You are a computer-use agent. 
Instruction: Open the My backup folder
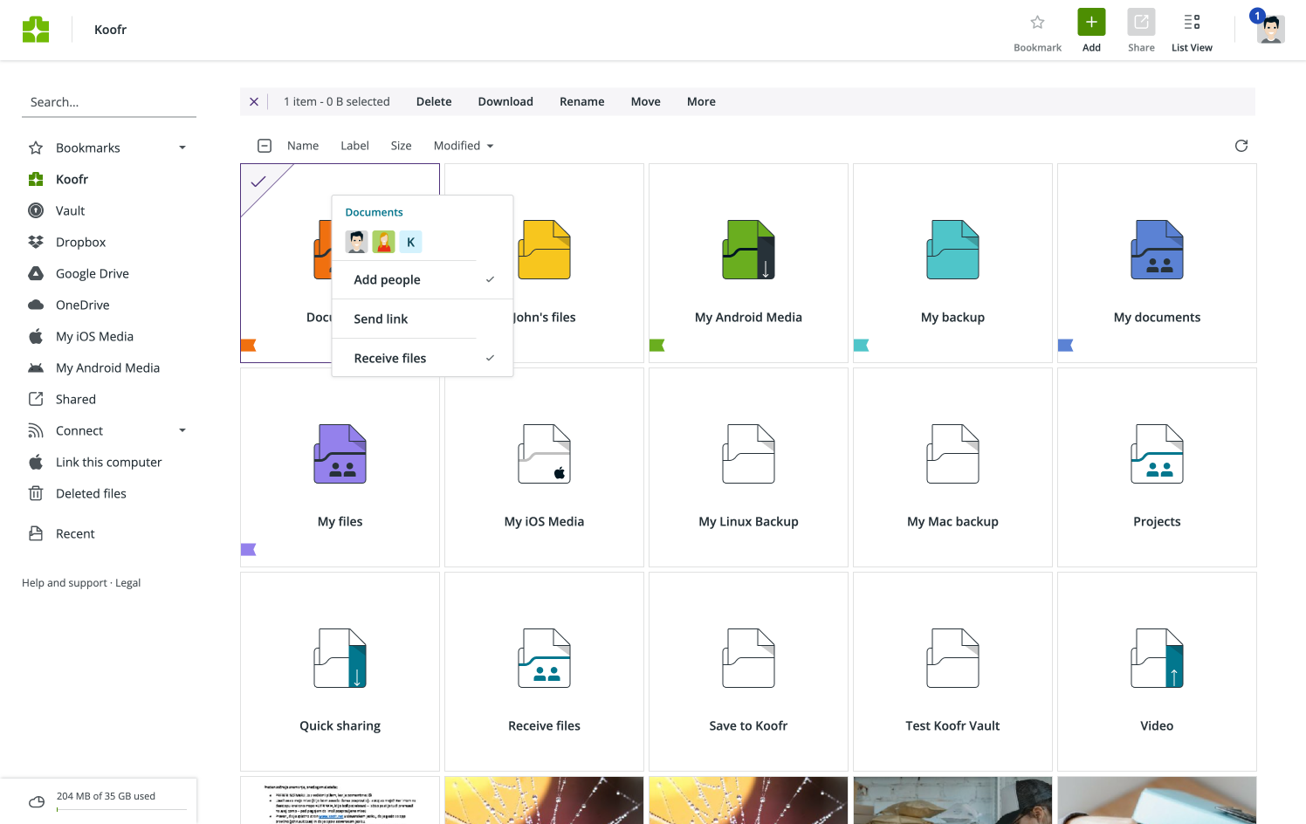[x=952, y=263]
